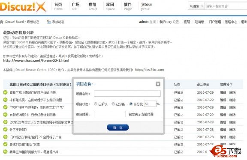247x160 pixels.
Task: Open the 广场 BBS nav item
Action: (75, 6)
